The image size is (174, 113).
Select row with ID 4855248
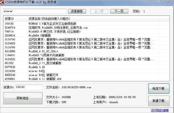click(87, 75)
